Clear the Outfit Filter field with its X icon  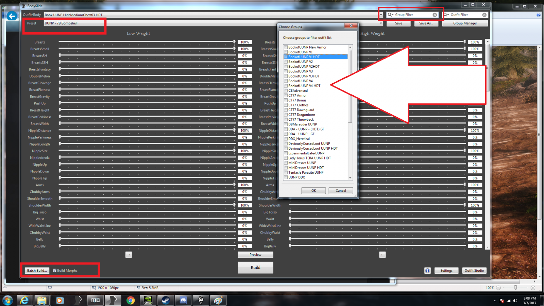tap(484, 15)
